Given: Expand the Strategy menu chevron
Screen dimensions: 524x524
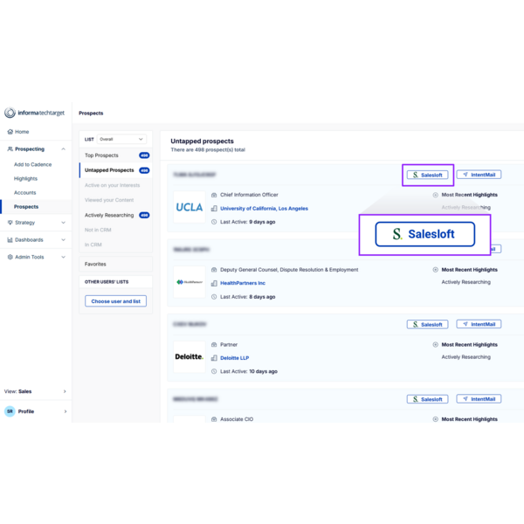Looking at the screenshot, I should click(63, 223).
